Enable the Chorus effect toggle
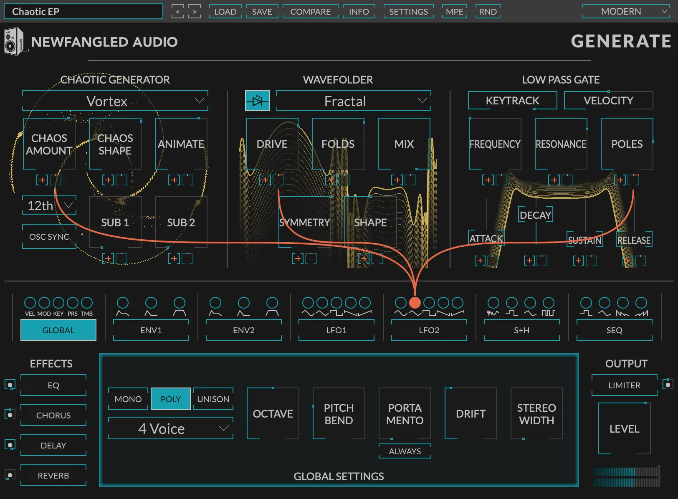Viewport: 678px width, 499px height. pos(10,415)
